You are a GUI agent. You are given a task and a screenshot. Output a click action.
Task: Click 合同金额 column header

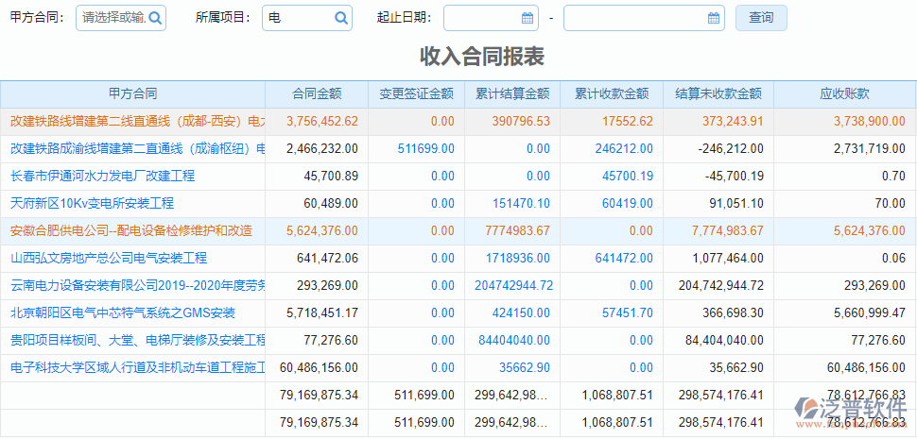tap(317, 94)
